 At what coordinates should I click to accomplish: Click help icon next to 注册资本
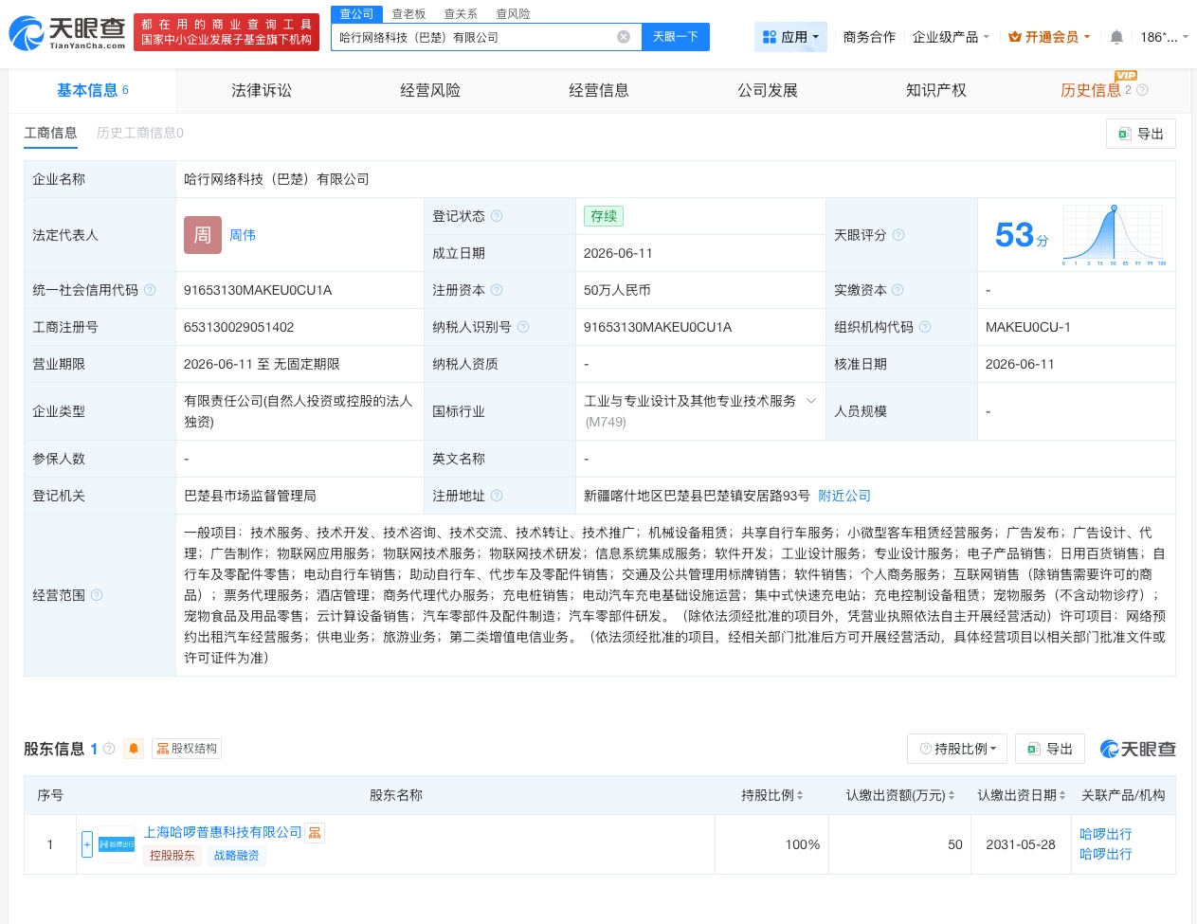(x=497, y=290)
